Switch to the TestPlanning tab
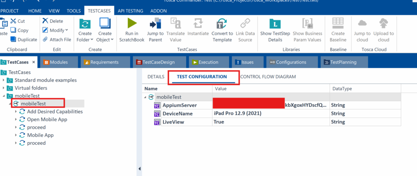This screenshot has height=176, width=417. pyautogui.click(x=343, y=62)
